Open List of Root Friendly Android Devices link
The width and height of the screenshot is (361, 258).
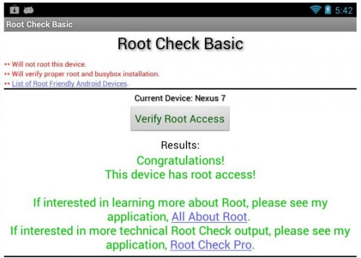pyautogui.click(x=70, y=83)
